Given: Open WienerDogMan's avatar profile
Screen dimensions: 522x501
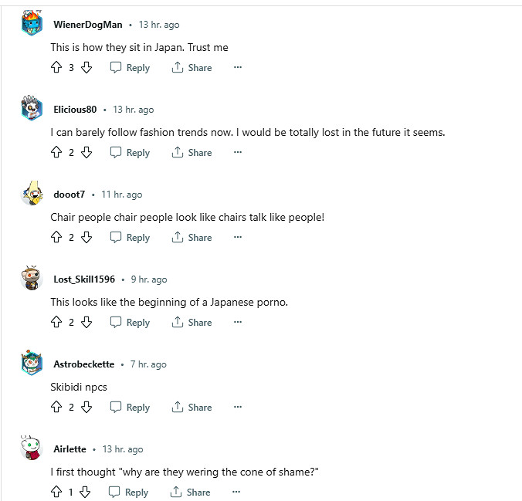Looking at the screenshot, I should pyautogui.click(x=32, y=24).
